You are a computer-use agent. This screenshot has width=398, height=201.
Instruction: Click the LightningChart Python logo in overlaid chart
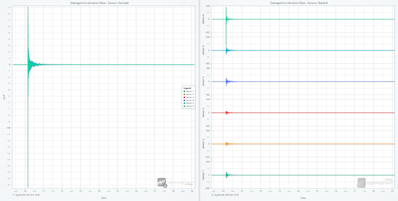175,182
